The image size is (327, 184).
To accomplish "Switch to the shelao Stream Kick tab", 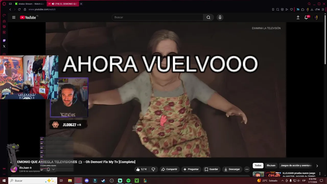I will click(30, 4).
